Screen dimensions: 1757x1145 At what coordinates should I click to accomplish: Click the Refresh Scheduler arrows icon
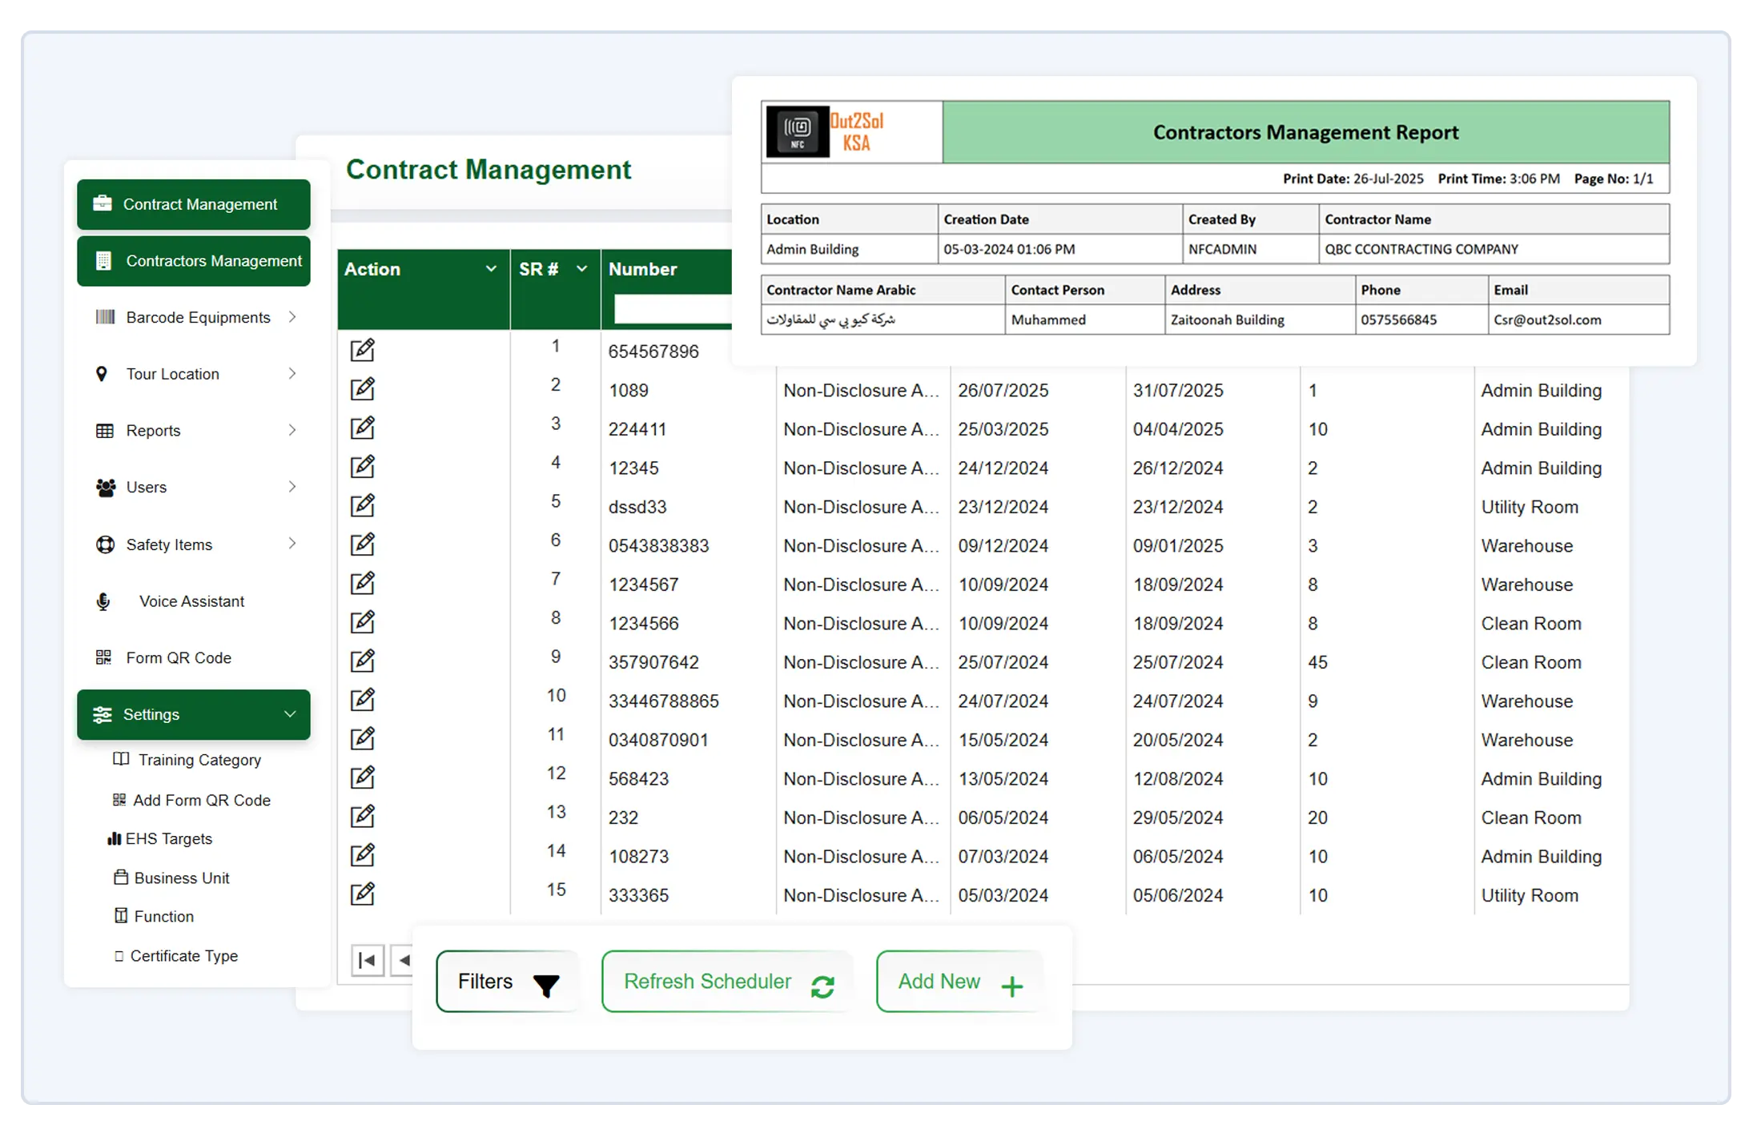[x=822, y=986]
